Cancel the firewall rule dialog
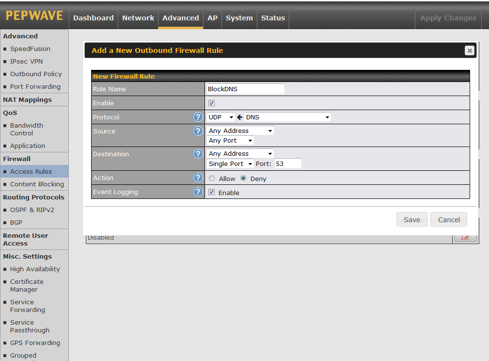This screenshot has height=361, width=489. 448,219
